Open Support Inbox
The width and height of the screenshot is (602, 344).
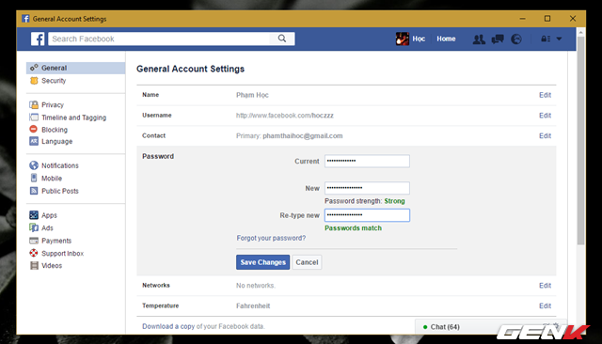(63, 253)
